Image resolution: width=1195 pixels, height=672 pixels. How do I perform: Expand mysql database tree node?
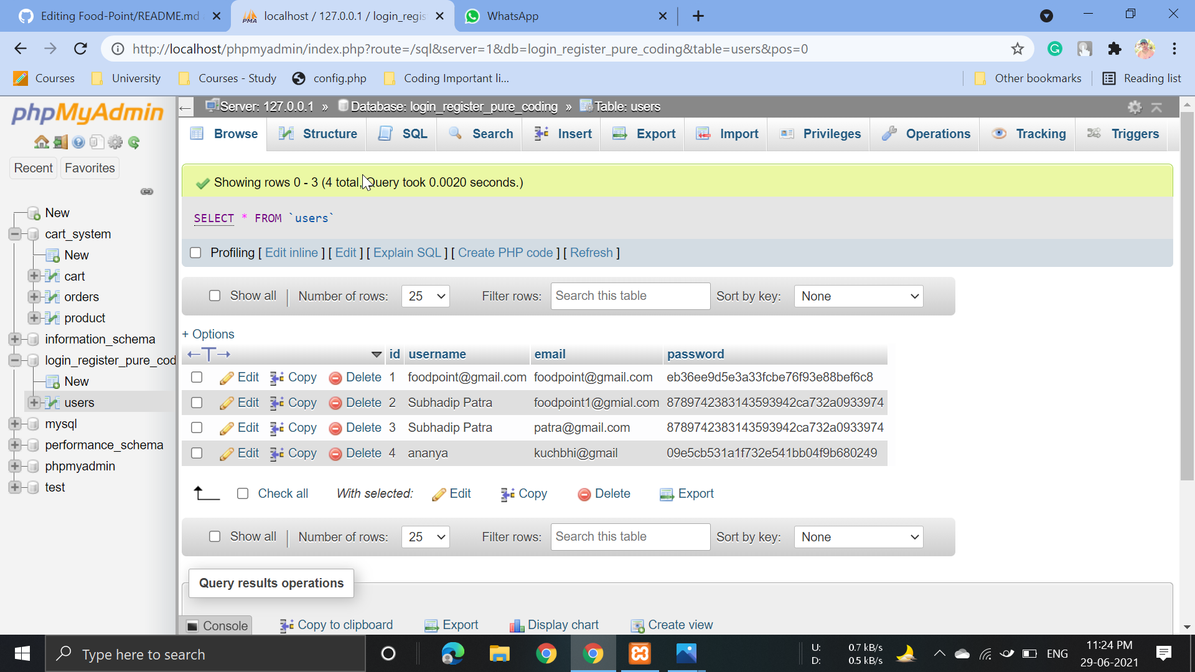coord(15,424)
